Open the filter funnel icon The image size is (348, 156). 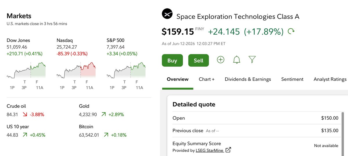point(252,60)
